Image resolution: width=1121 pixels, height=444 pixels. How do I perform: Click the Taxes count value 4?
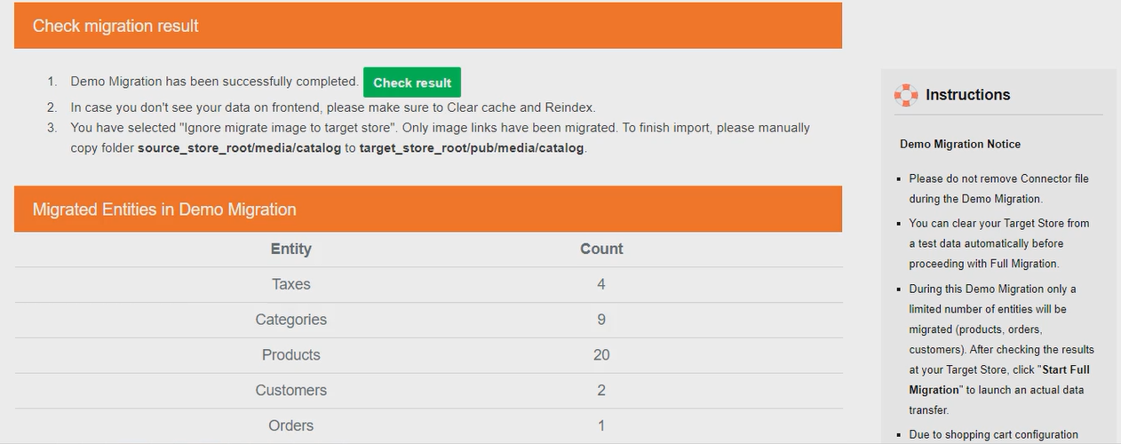[x=601, y=284]
